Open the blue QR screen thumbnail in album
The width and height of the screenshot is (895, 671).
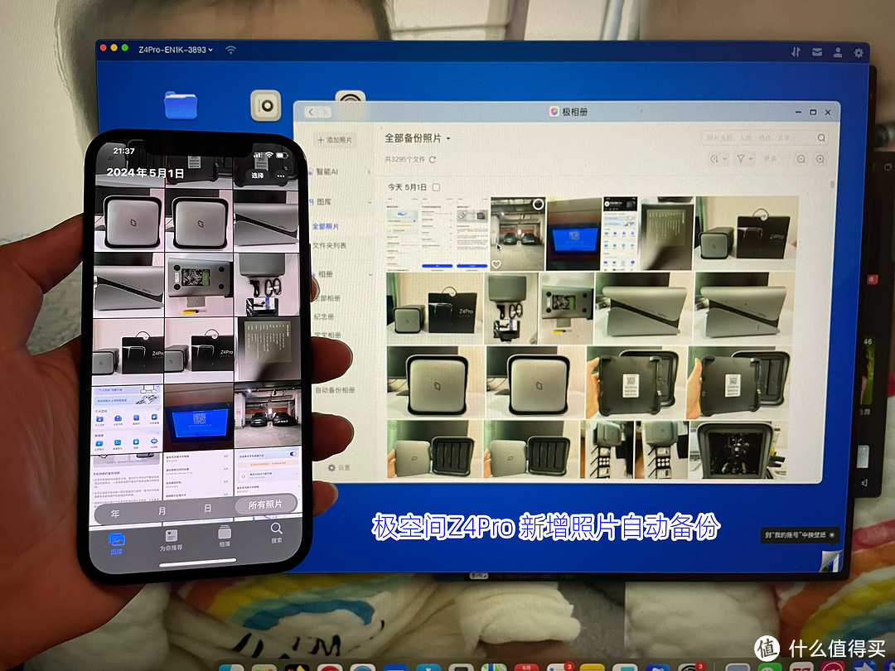pos(574,234)
